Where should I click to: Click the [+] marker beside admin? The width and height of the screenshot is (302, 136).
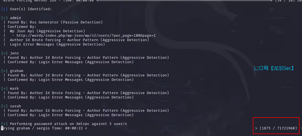point(4,18)
